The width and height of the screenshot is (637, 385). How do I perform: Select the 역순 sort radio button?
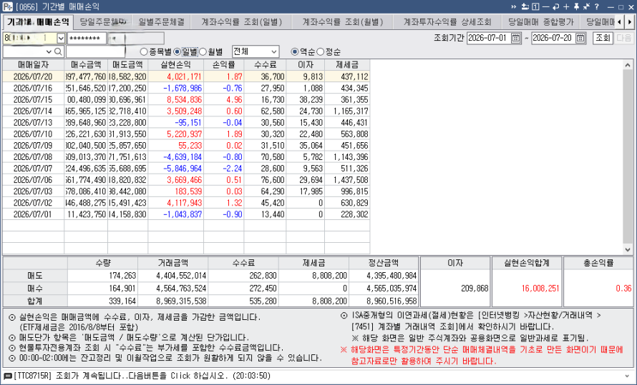pos(295,52)
